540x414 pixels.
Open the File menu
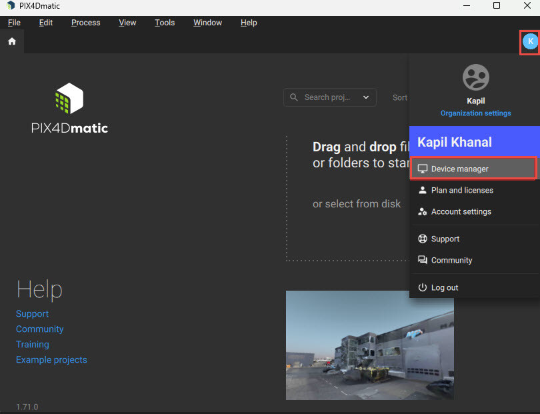(x=14, y=23)
